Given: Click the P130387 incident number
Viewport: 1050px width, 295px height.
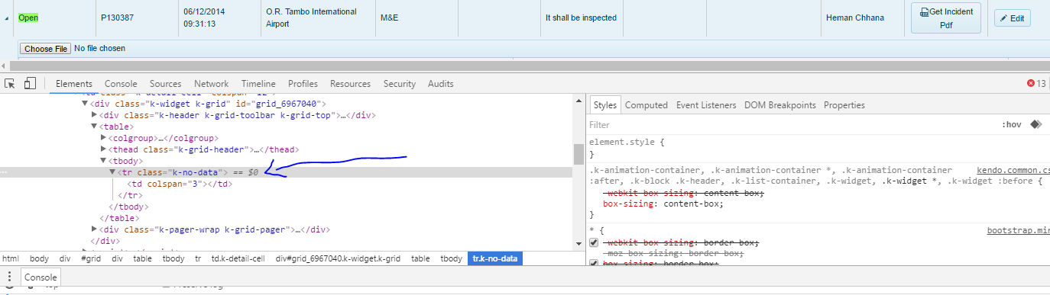Looking at the screenshot, I should pos(117,18).
